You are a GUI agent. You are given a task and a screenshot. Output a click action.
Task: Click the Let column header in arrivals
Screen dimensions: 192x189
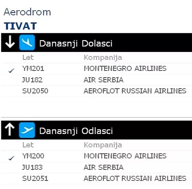(28, 58)
